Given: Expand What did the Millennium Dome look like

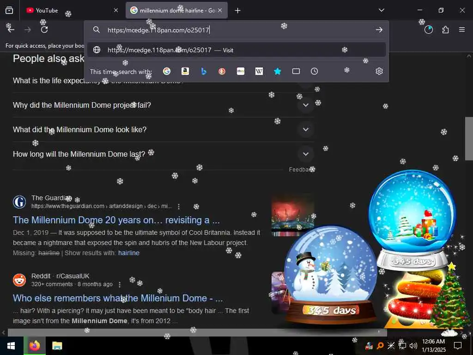Looking at the screenshot, I should [306, 129].
